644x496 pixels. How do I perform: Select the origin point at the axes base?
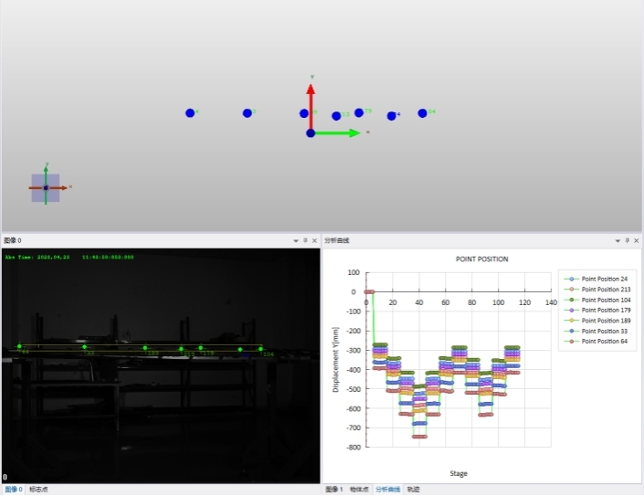[311, 133]
